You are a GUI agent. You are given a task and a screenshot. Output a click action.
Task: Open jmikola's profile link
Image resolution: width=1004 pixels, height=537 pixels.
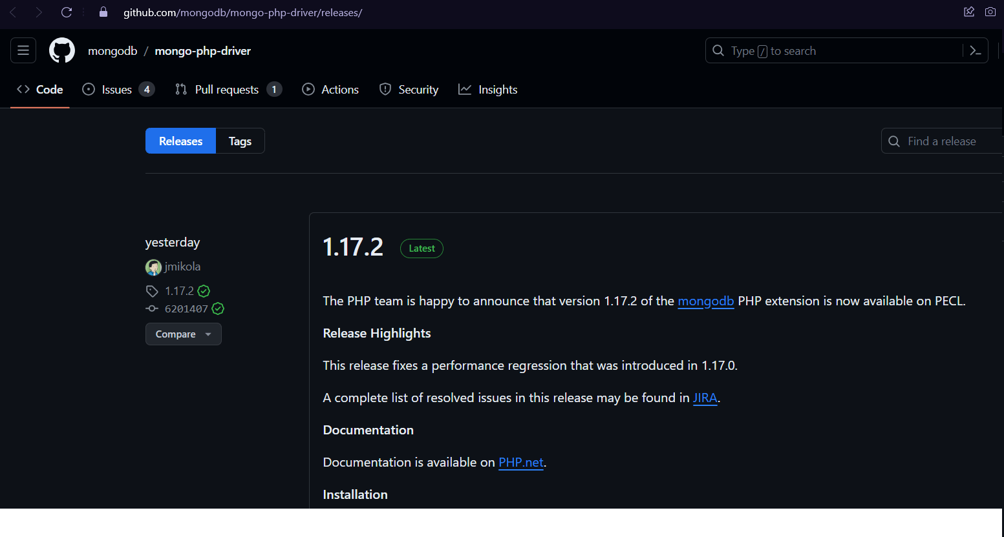(182, 267)
